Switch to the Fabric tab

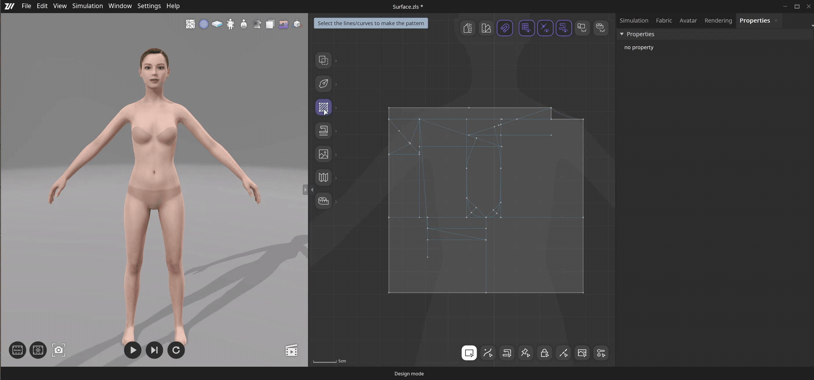pos(664,20)
